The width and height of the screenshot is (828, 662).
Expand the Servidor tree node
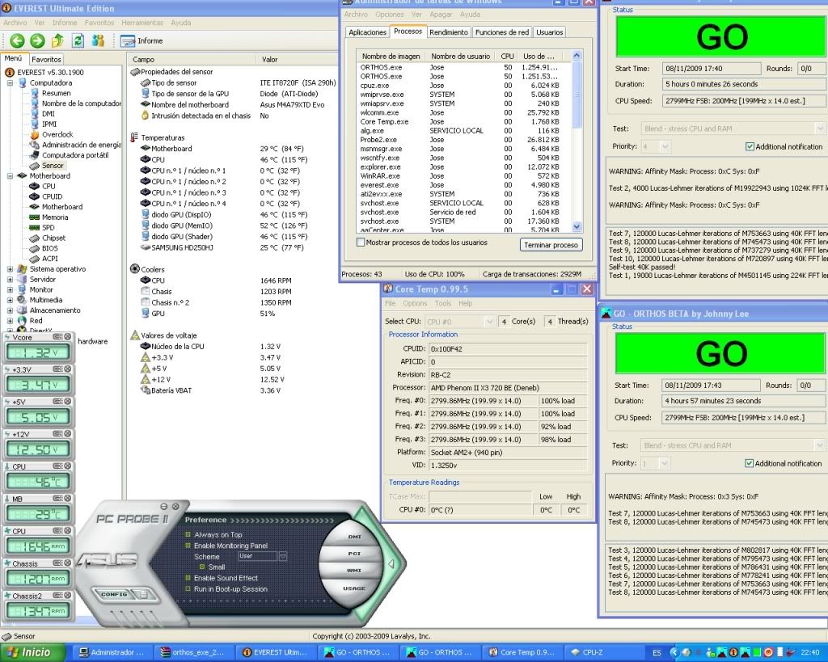10,279
